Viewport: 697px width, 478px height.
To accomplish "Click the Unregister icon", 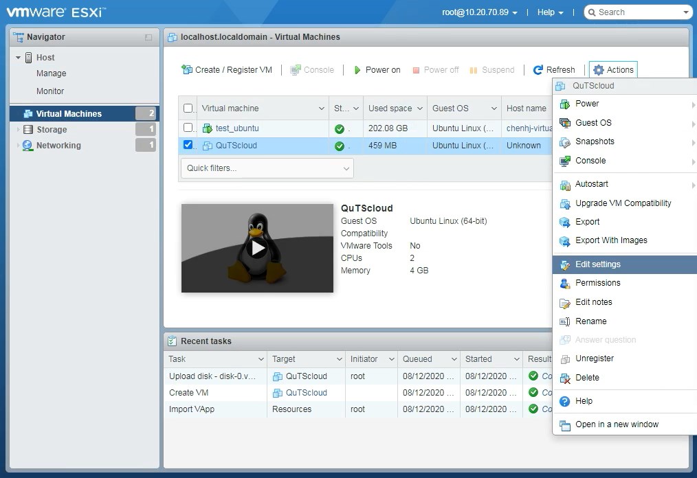I will click(565, 359).
